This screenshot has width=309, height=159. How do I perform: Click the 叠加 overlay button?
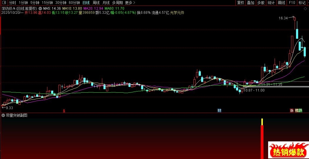(x=251, y=3)
